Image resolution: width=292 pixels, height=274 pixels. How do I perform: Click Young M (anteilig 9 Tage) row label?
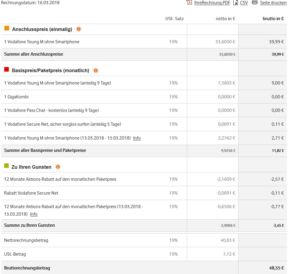pos(57,83)
